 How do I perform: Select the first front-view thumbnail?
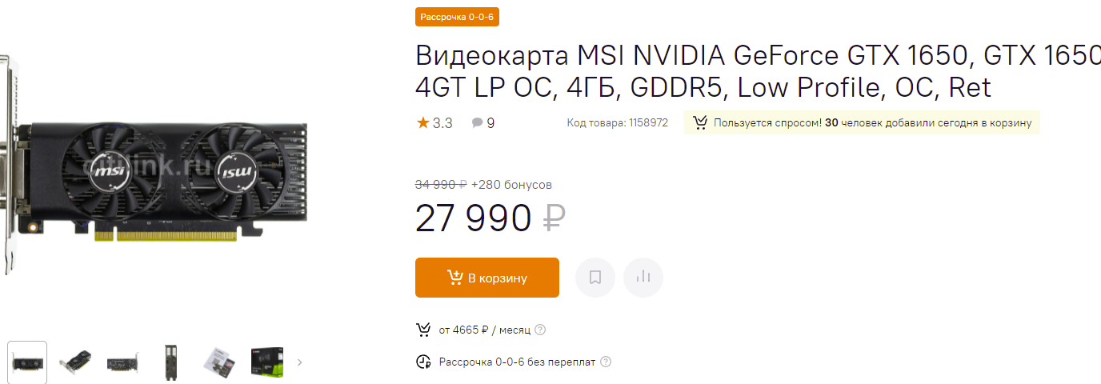click(27, 362)
